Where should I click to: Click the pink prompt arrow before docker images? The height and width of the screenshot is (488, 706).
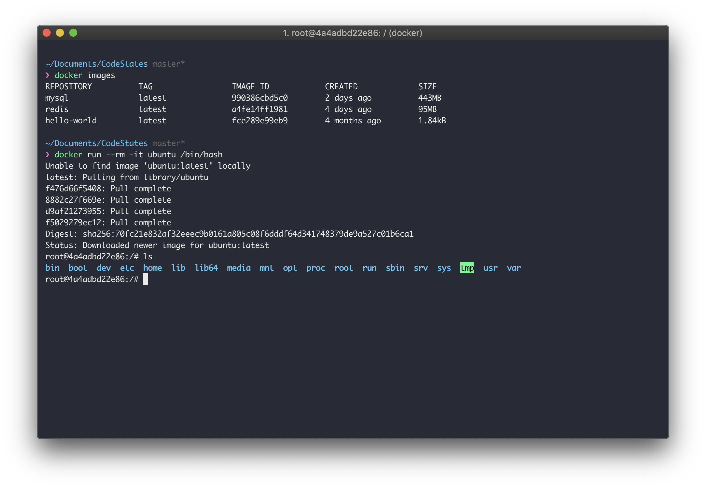tap(47, 75)
